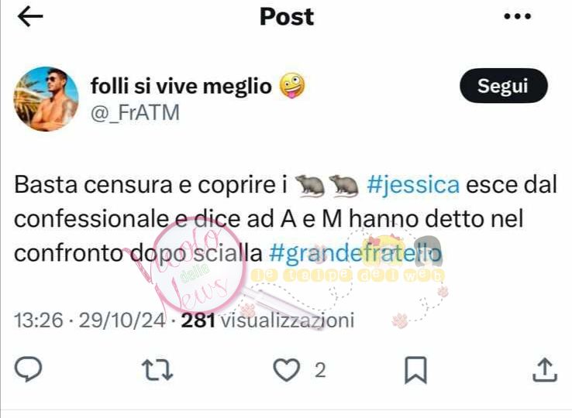Open the #jessica hashtag
572x418 pixels.
click(413, 185)
